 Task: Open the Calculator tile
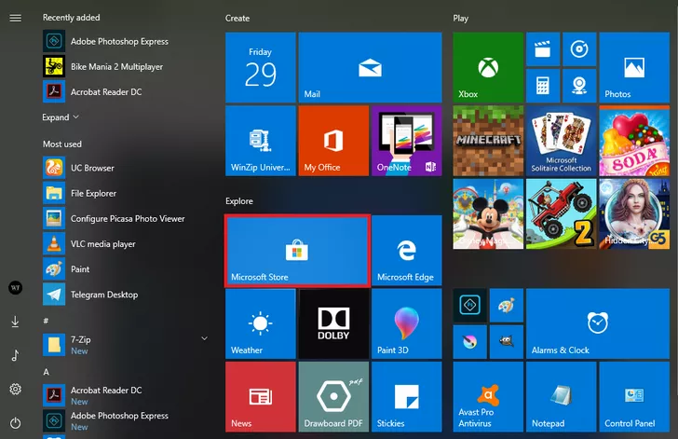pyautogui.click(x=543, y=86)
